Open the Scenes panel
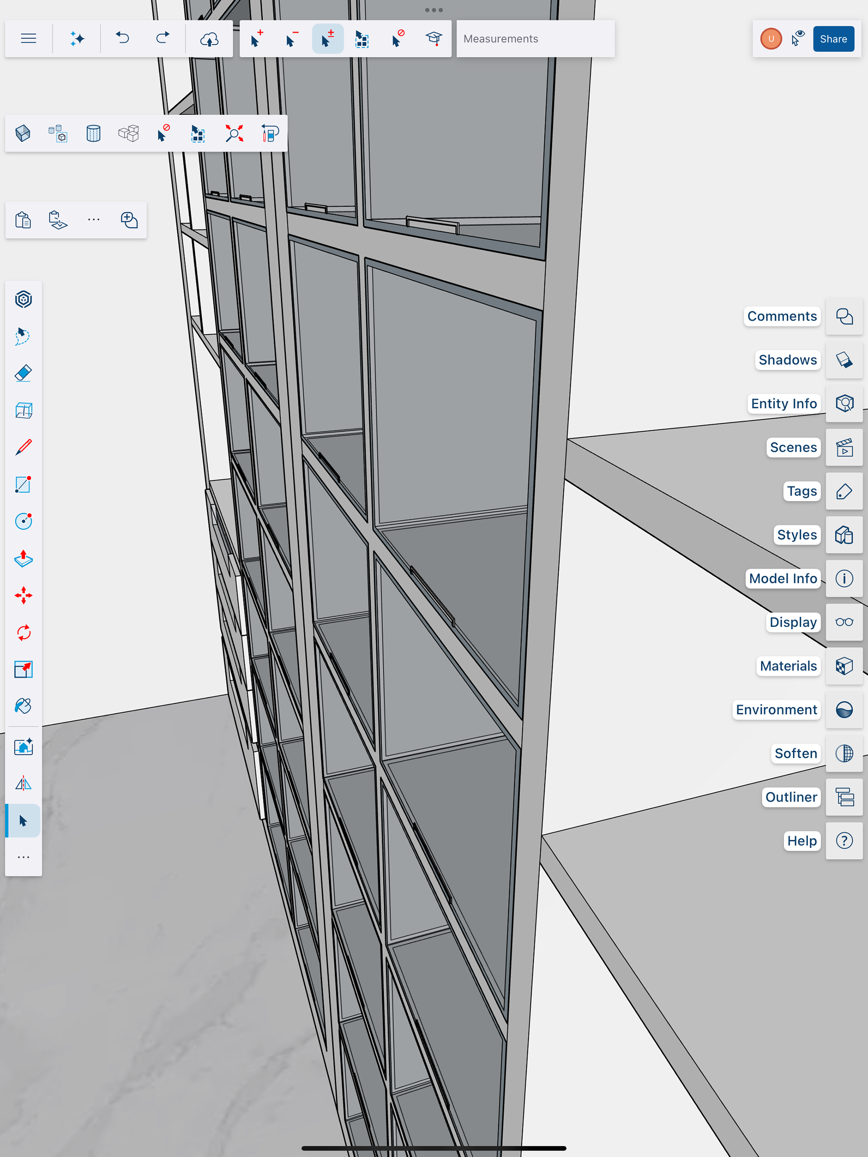The image size is (868, 1157). pos(844,448)
